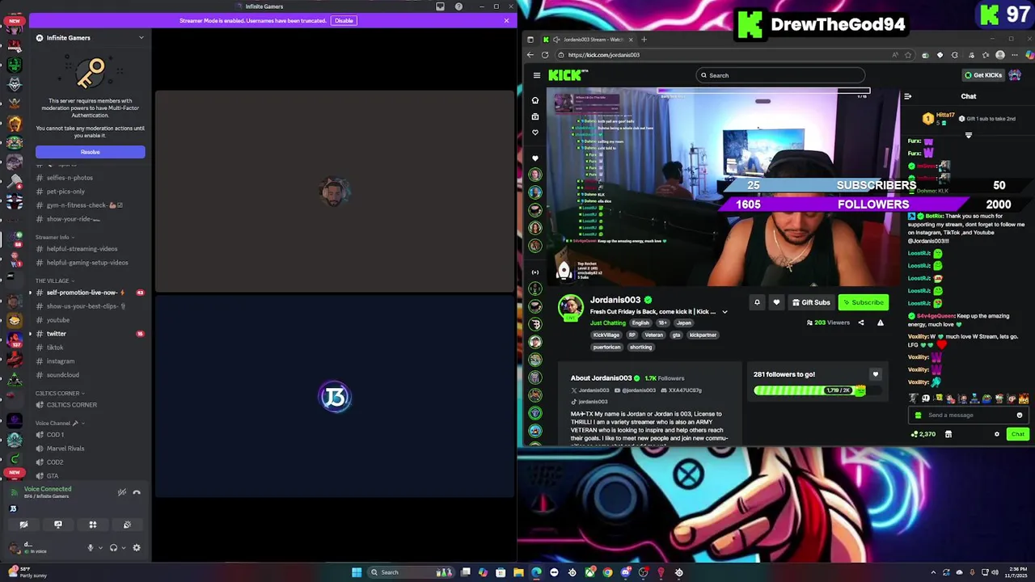Image resolution: width=1035 pixels, height=582 pixels.
Task: Share the Jordanis003 stream
Action: click(x=860, y=323)
